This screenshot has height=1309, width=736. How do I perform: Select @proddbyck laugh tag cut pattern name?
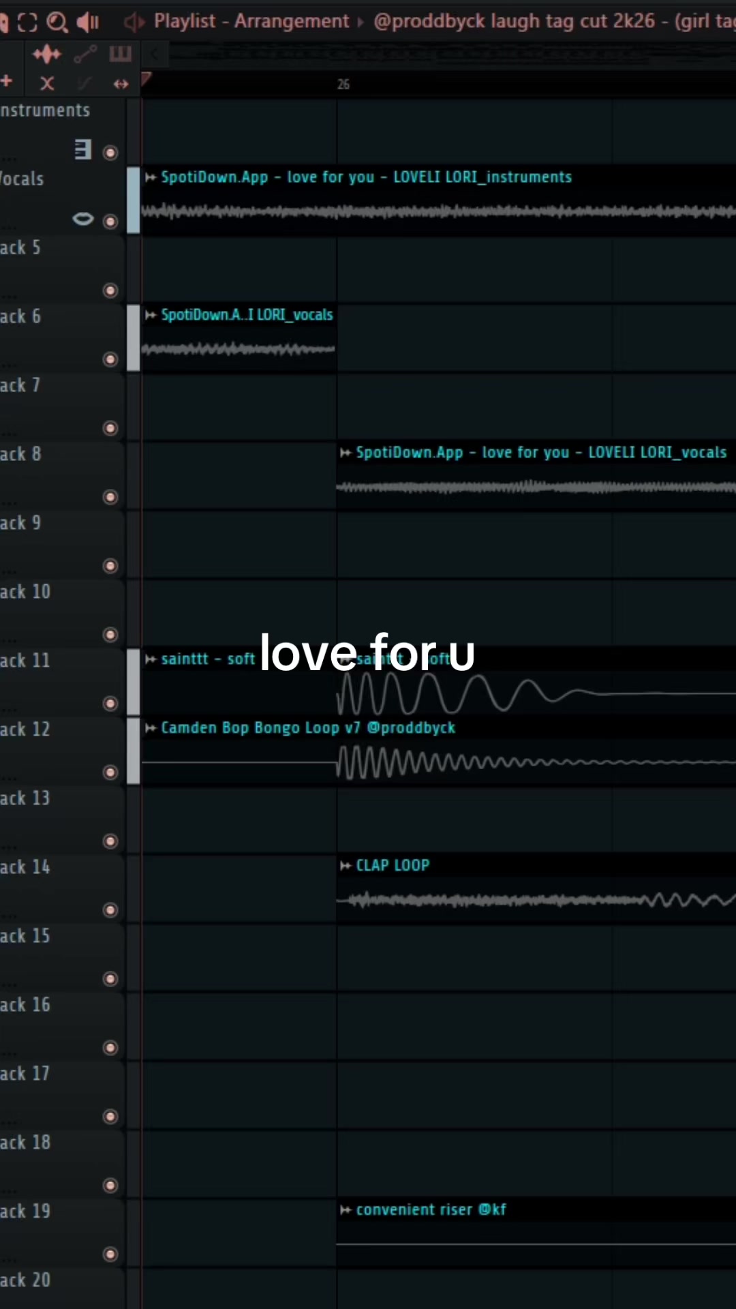coord(554,22)
